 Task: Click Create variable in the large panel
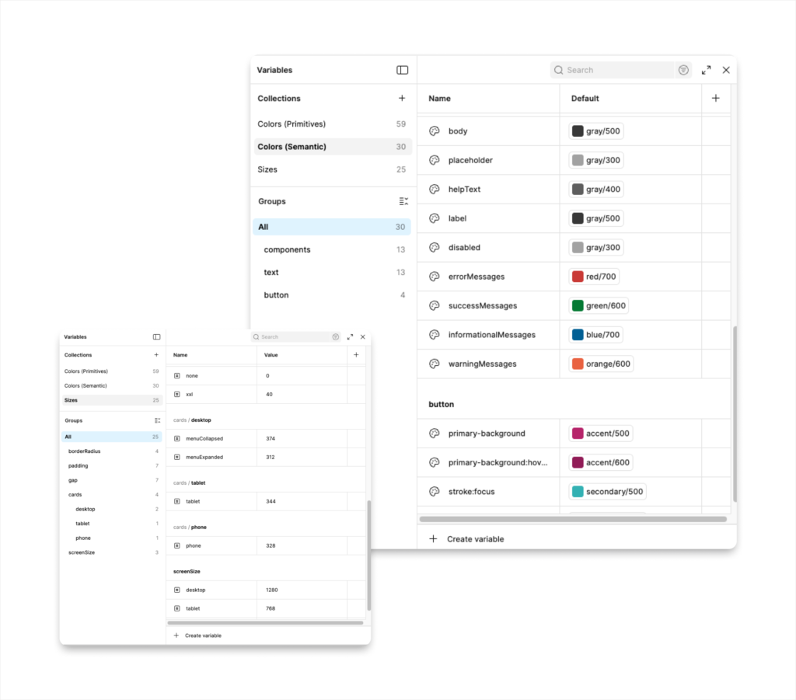click(x=475, y=539)
